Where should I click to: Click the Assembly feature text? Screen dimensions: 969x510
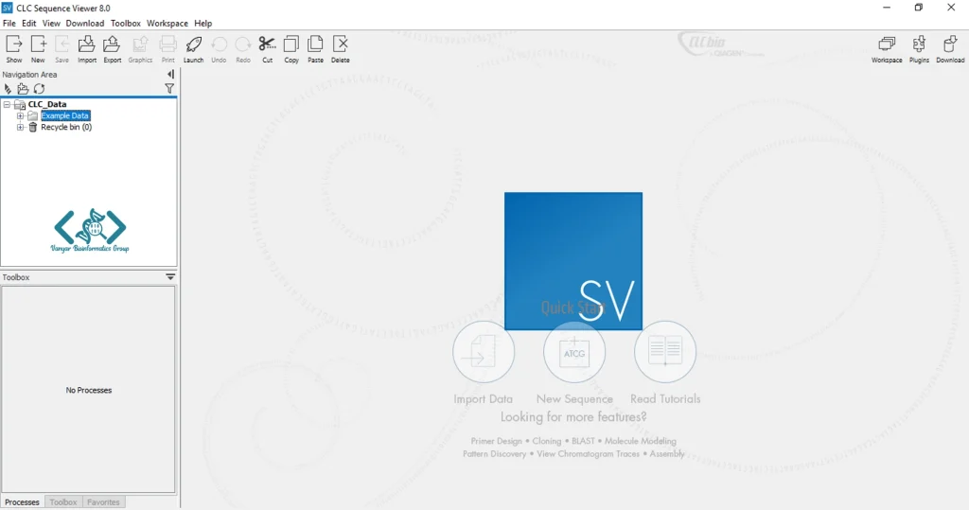tap(667, 454)
